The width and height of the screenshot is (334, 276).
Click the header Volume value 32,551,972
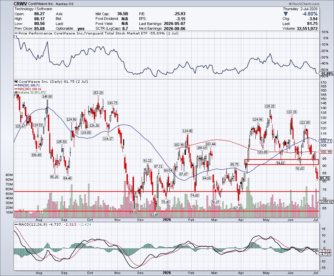tap(307, 29)
